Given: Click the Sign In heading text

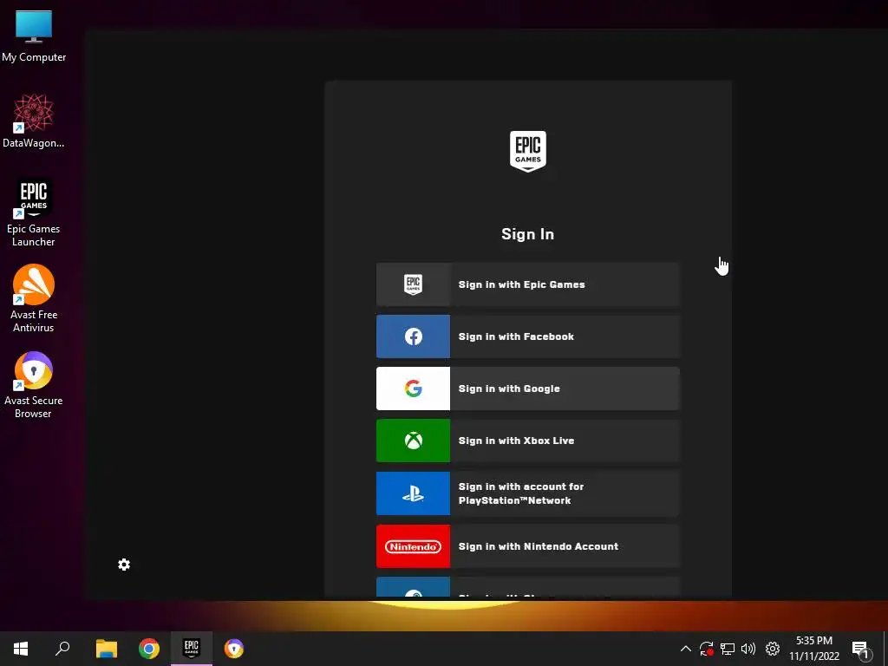Looking at the screenshot, I should point(528,234).
